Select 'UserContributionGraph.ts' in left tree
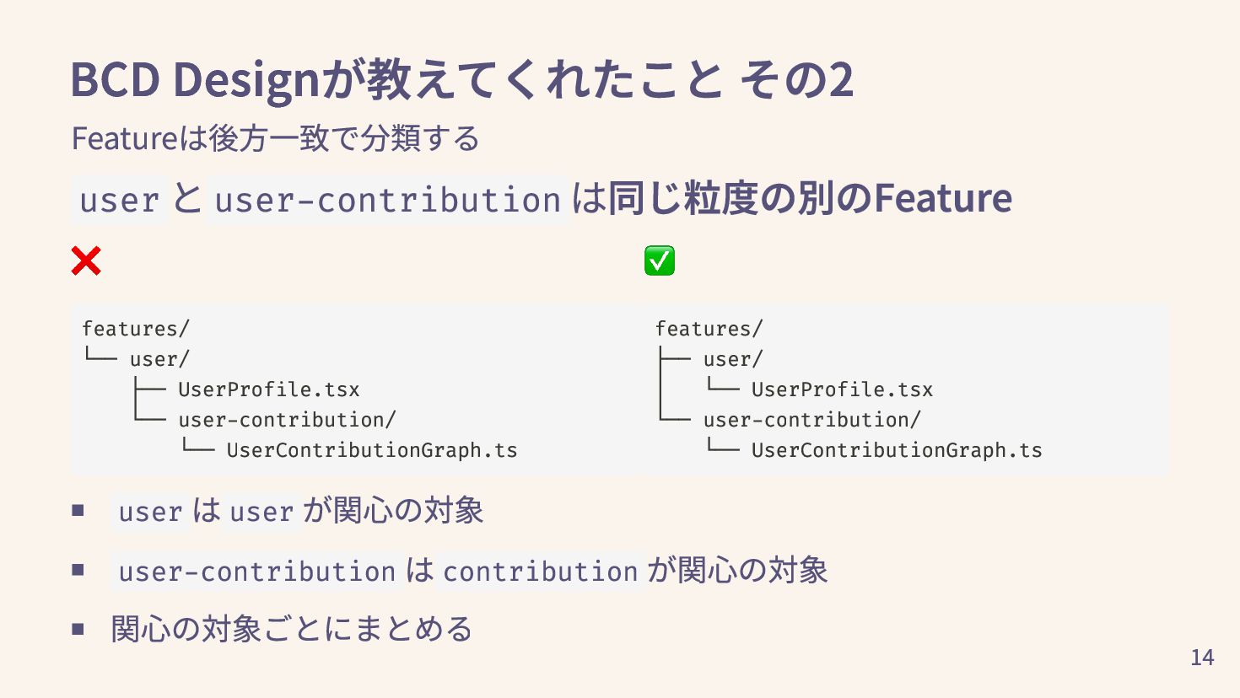The image size is (1240, 698). (x=371, y=450)
